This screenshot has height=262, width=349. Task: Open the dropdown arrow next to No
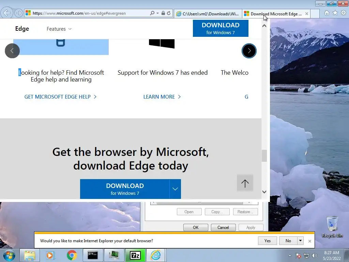(301, 241)
